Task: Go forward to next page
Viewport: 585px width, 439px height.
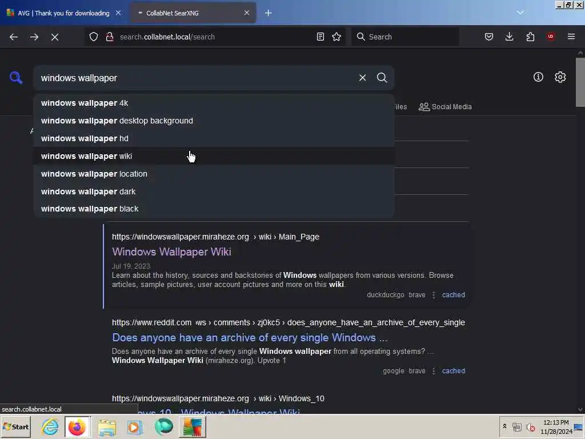Action: click(x=34, y=37)
